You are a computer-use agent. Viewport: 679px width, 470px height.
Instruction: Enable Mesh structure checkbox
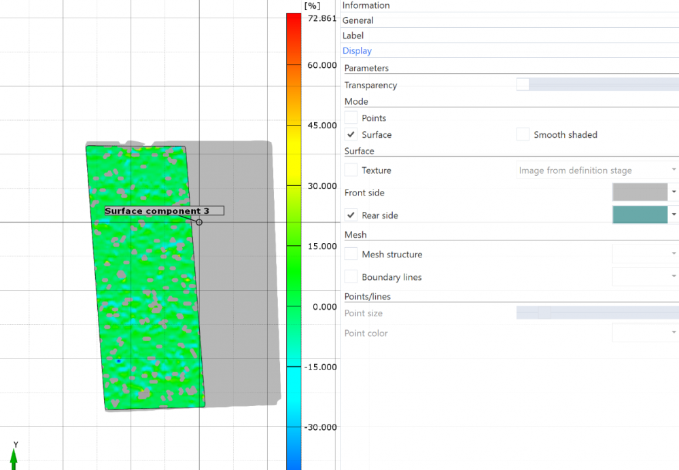(x=351, y=254)
